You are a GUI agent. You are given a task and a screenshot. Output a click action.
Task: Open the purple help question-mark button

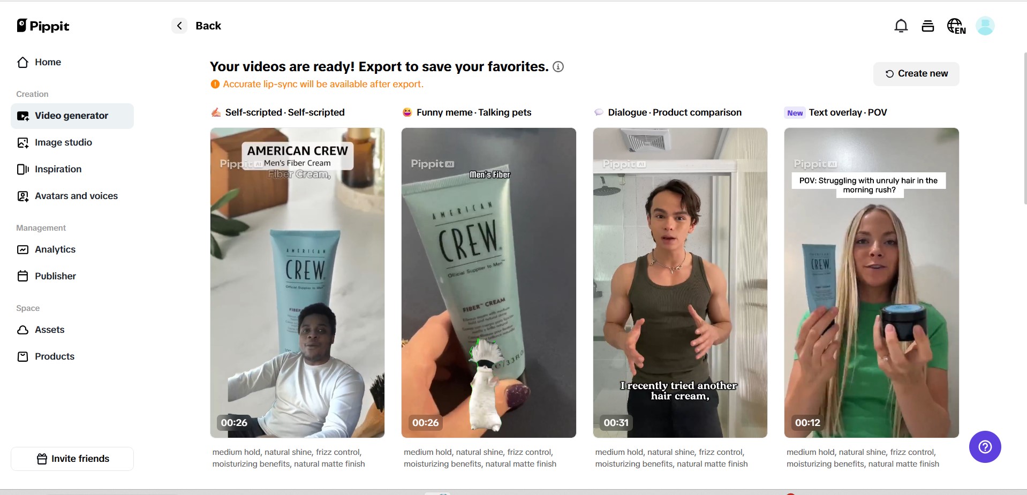(x=985, y=447)
